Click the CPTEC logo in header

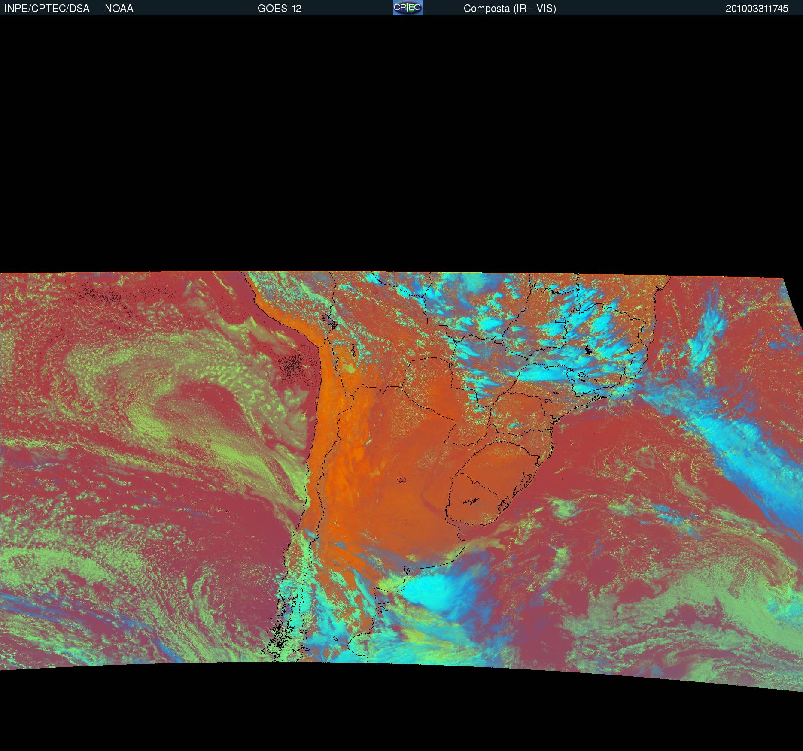coord(408,8)
